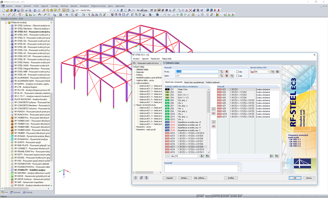This screenshot has width=328, height=198.
Task: Open Výsledky menu in main menu bar
Action: (54, 6)
